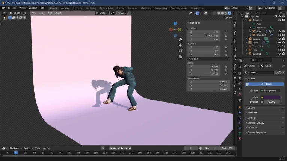Toggle the Collection exclude checkbox
The width and height of the screenshot is (287, 161).
276,16
